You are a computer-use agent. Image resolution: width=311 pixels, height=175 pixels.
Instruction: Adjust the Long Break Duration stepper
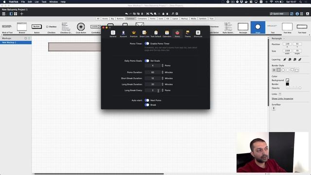(x=162, y=84)
